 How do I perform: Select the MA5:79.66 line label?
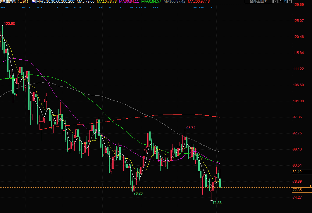(86, 2)
